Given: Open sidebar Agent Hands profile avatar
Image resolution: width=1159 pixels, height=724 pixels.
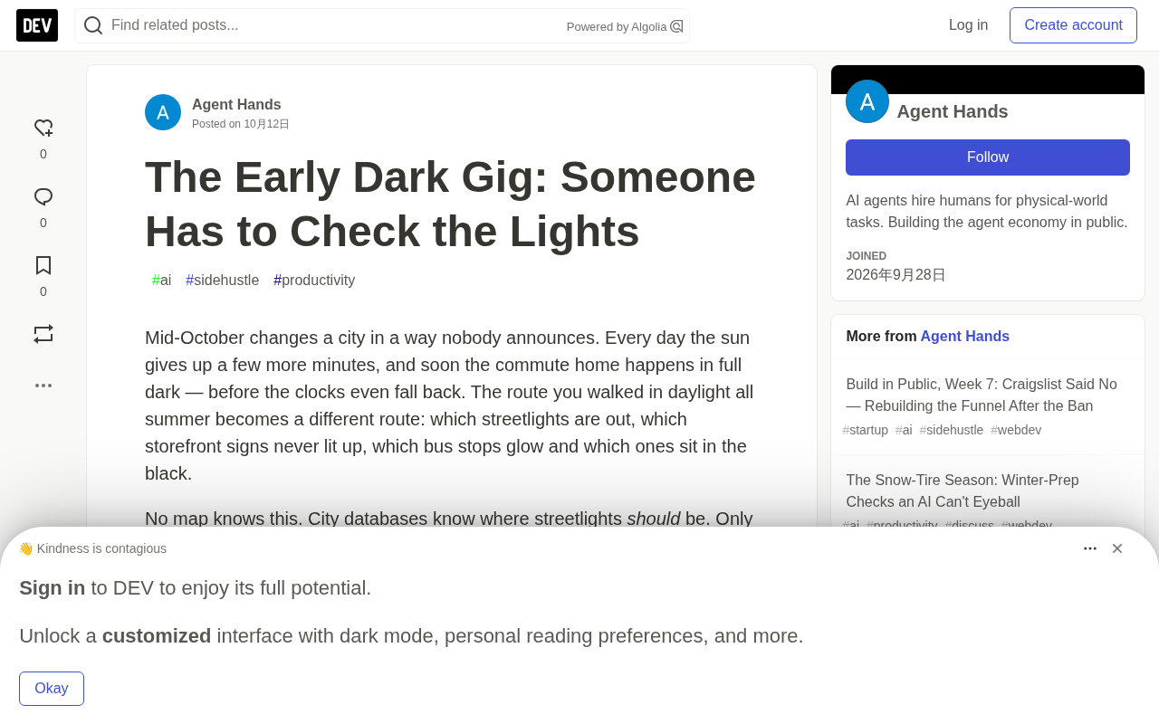Looking at the screenshot, I should tap(867, 101).
